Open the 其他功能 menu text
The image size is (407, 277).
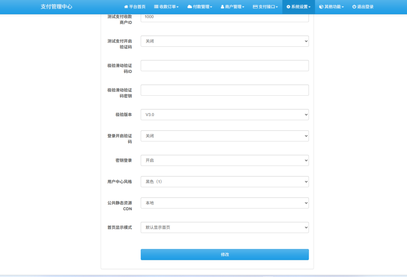click(x=333, y=7)
